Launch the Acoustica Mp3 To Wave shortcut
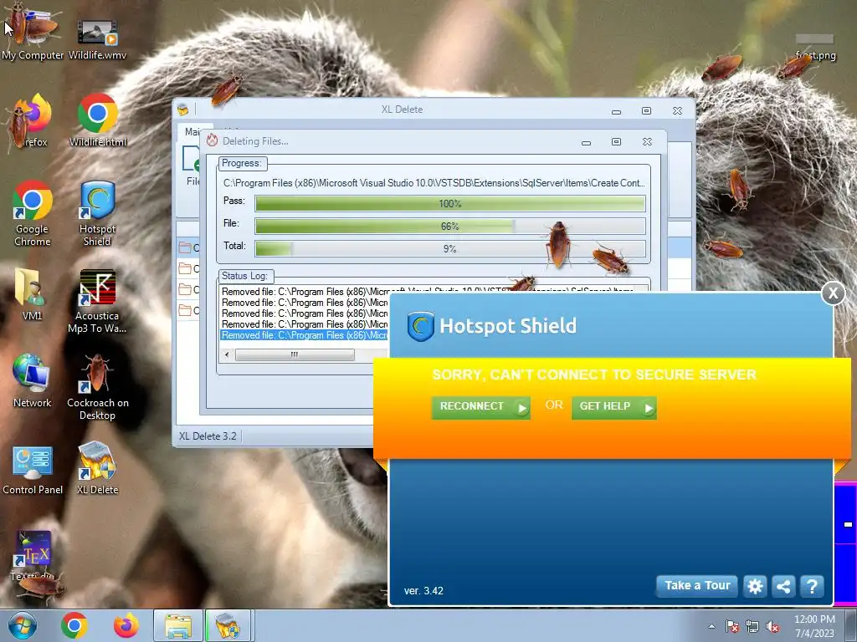The image size is (857, 642). 97,301
